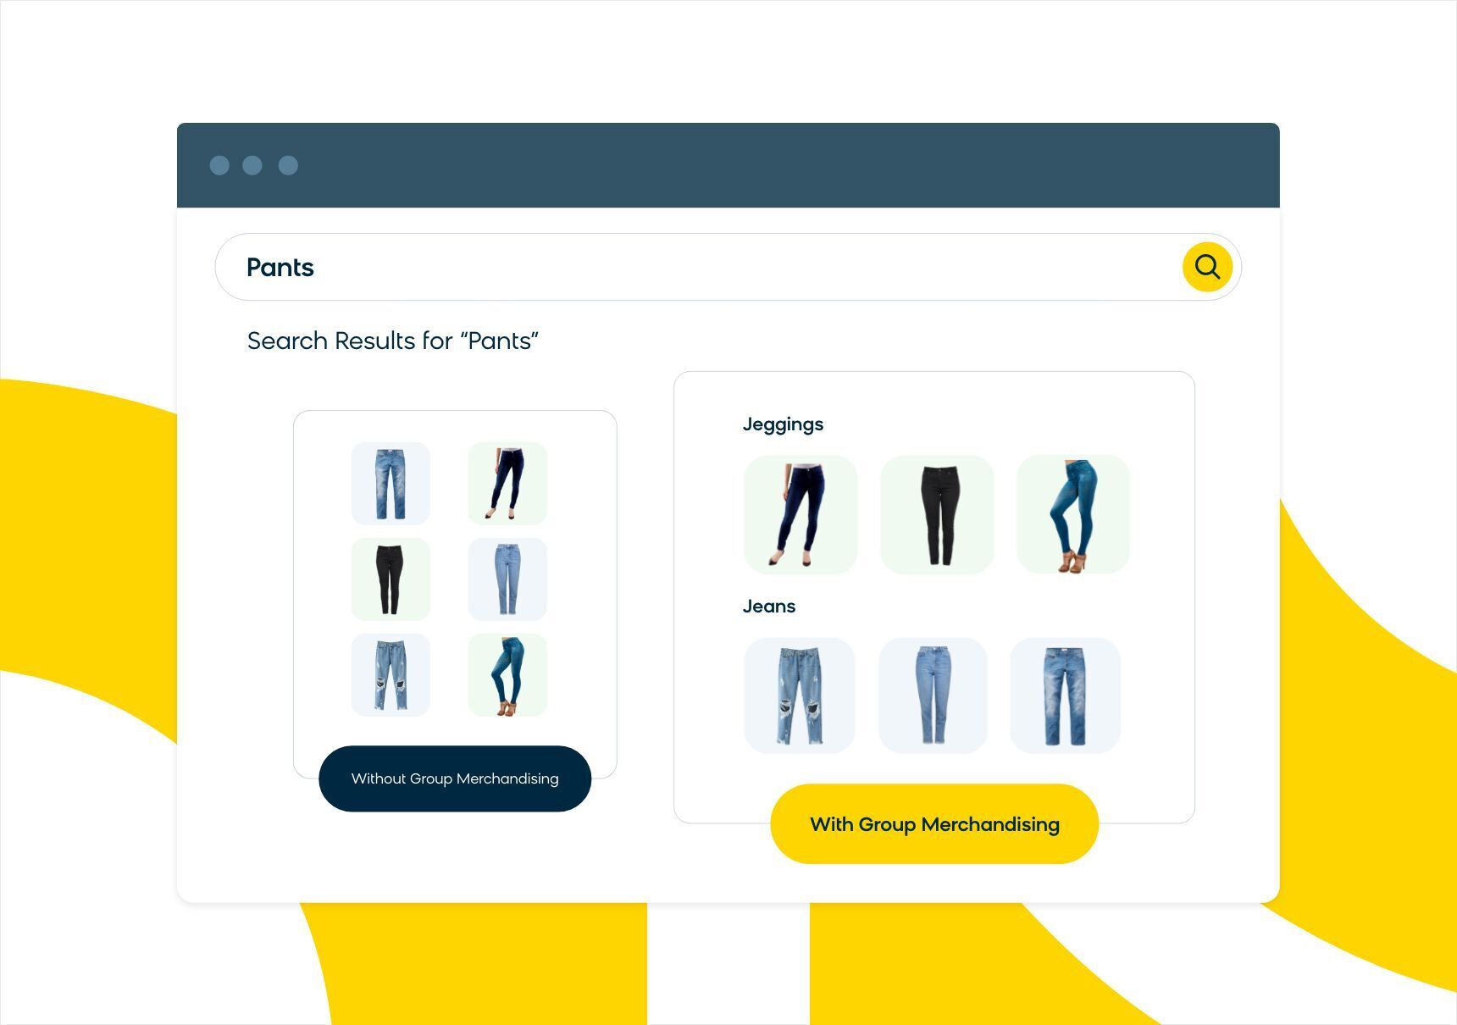
Task: Click the With Group Merchandising button
Action: tap(934, 824)
